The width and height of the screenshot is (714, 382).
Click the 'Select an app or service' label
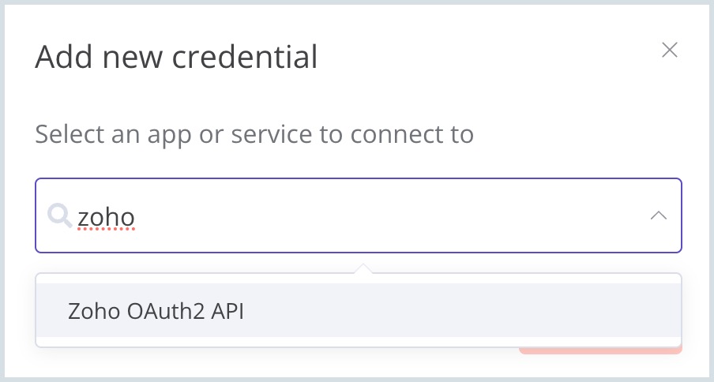tap(254, 134)
